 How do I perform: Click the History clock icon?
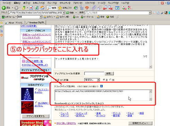click(76, 8)
